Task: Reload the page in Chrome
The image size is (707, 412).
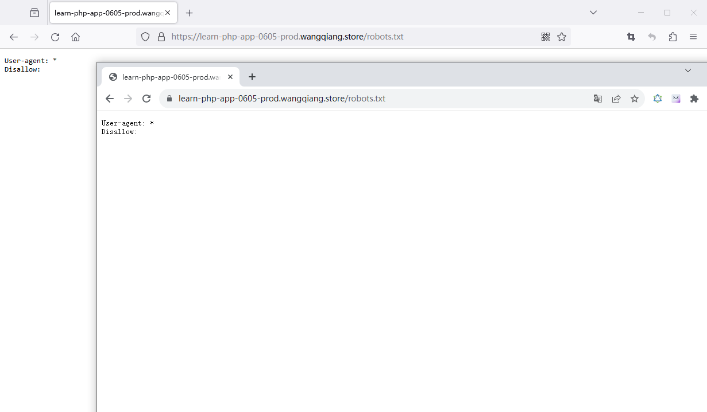Action: click(x=146, y=99)
